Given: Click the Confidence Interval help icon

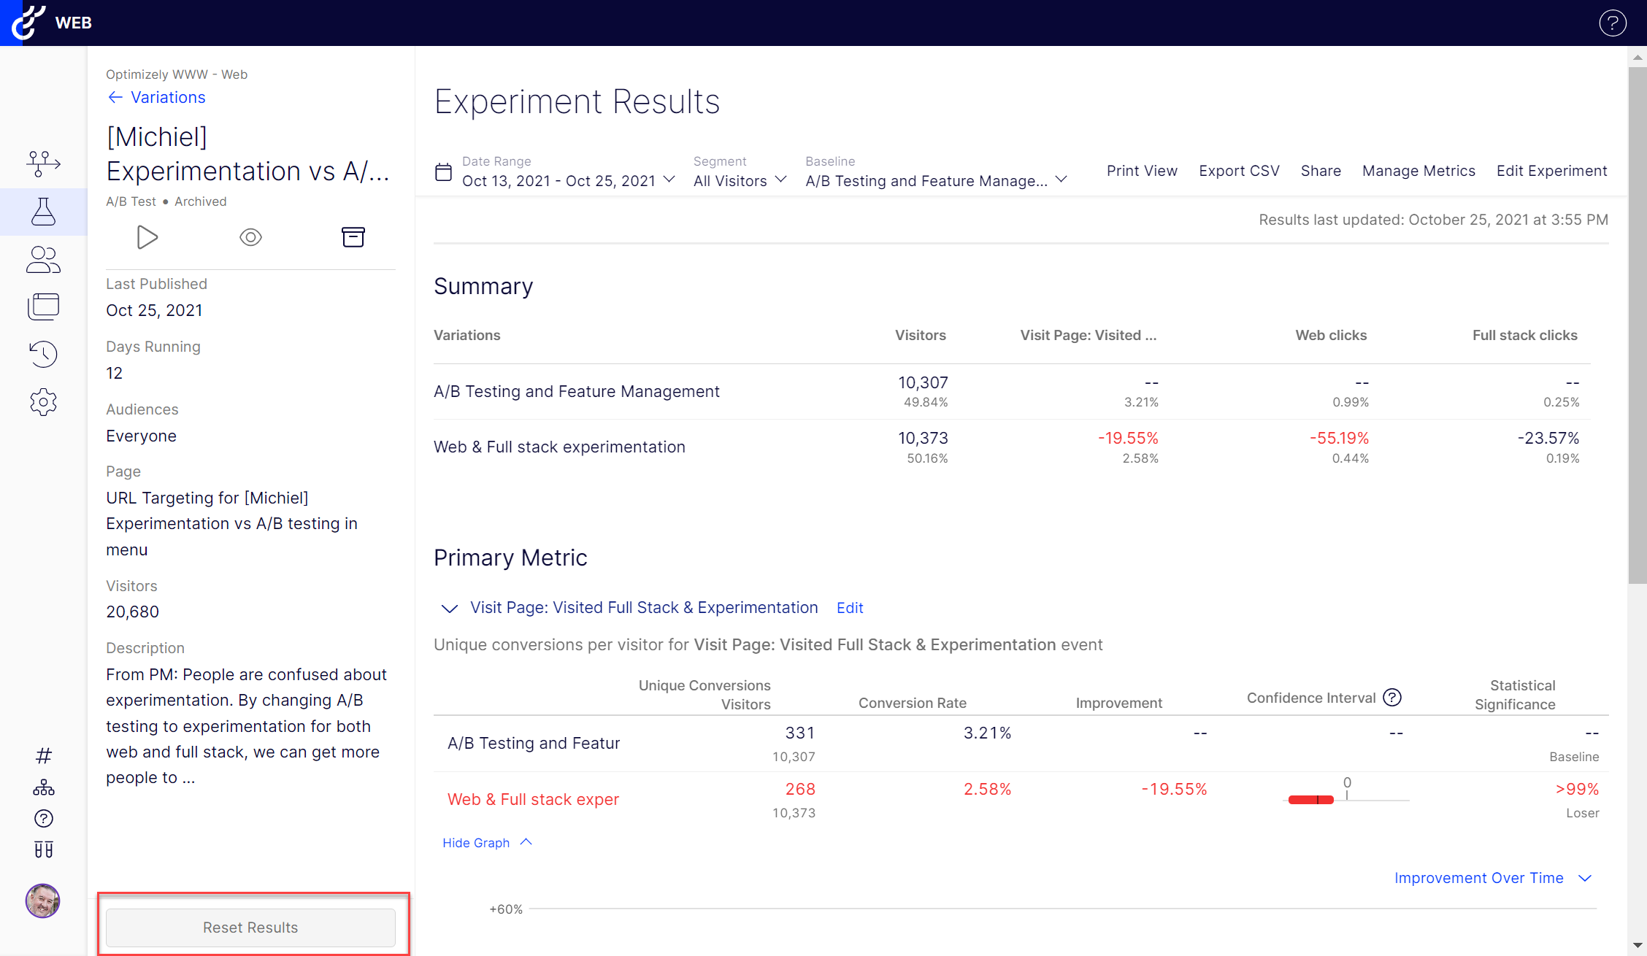Looking at the screenshot, I should click(x=1392, y=698).
